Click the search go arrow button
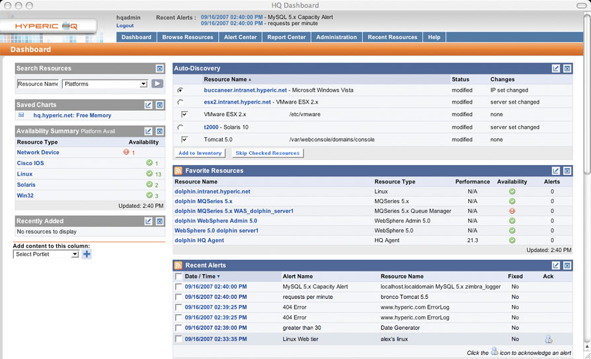This screenshot has height=359, width=591. [157, 84]
